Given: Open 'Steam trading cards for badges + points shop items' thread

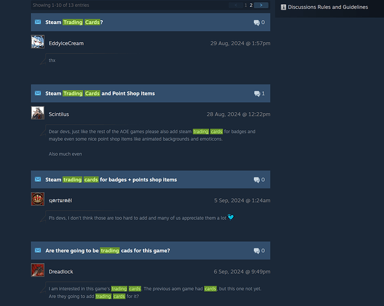Looking at the screenshot, I should [111, 179].
